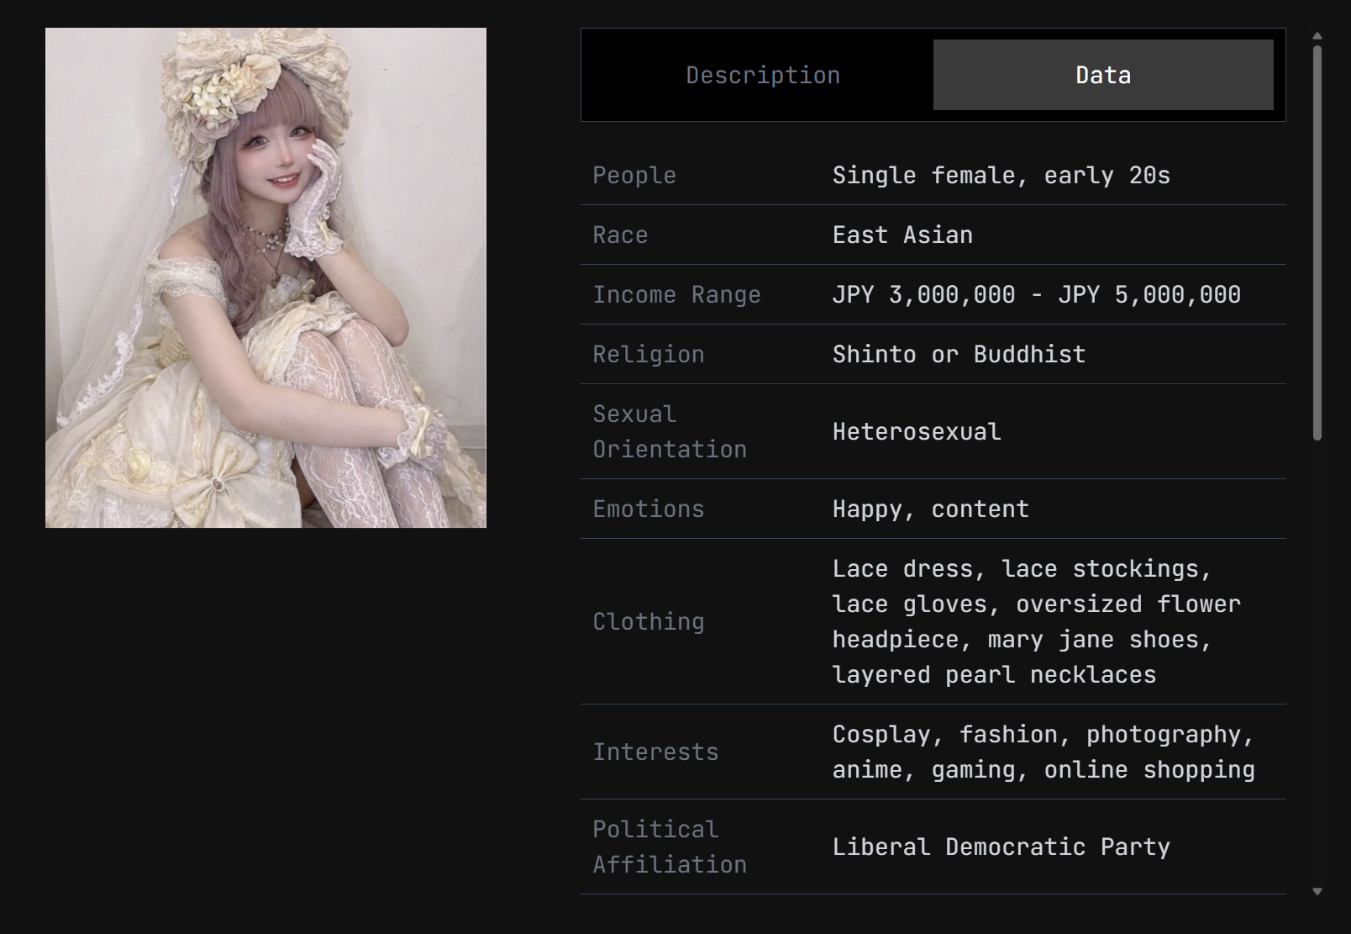
Task: Click the "Emotions" row label
Action: (649, 509)
